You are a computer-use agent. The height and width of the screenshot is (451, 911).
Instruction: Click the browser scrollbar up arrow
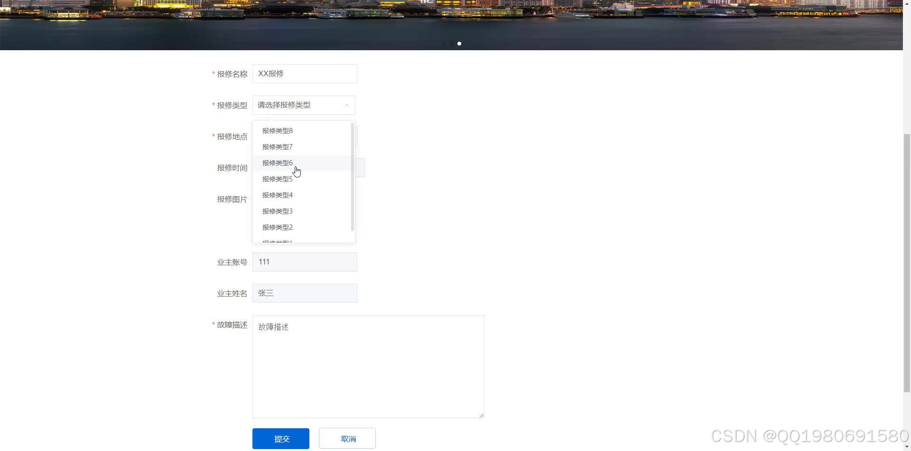[x=907, y=3]
